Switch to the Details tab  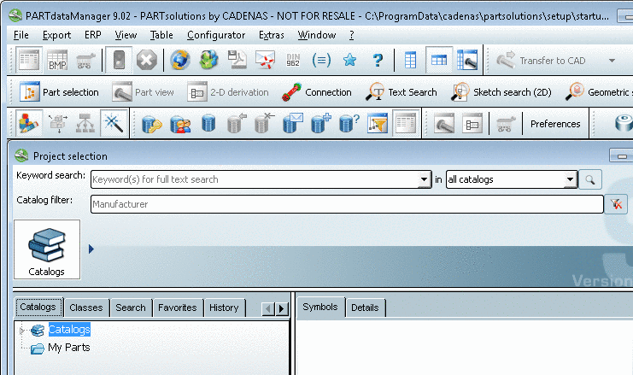pyautogui.click(x=365, y=308)
